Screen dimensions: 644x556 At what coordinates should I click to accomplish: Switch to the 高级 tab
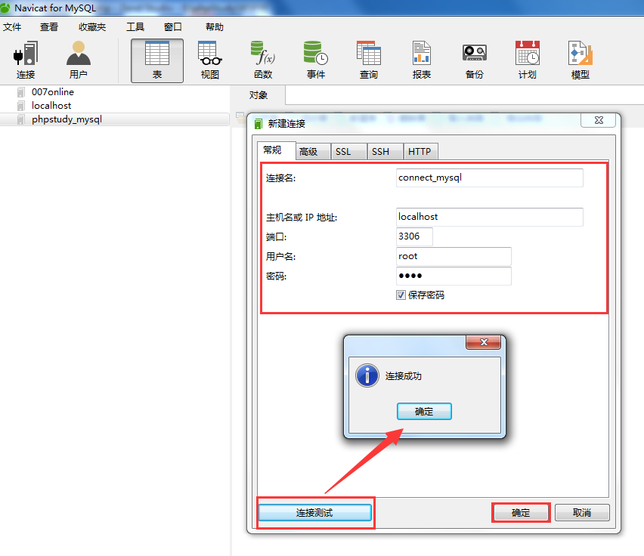(313, 151)
